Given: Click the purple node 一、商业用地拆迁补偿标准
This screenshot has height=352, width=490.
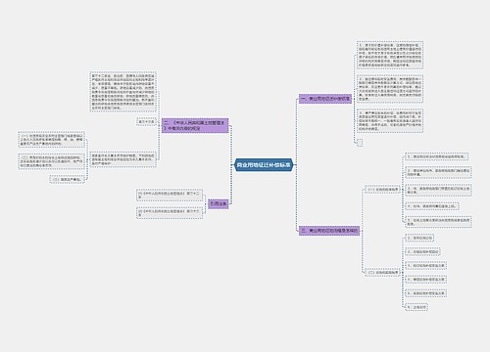Looking at the screenshot, I should (325, 99).
